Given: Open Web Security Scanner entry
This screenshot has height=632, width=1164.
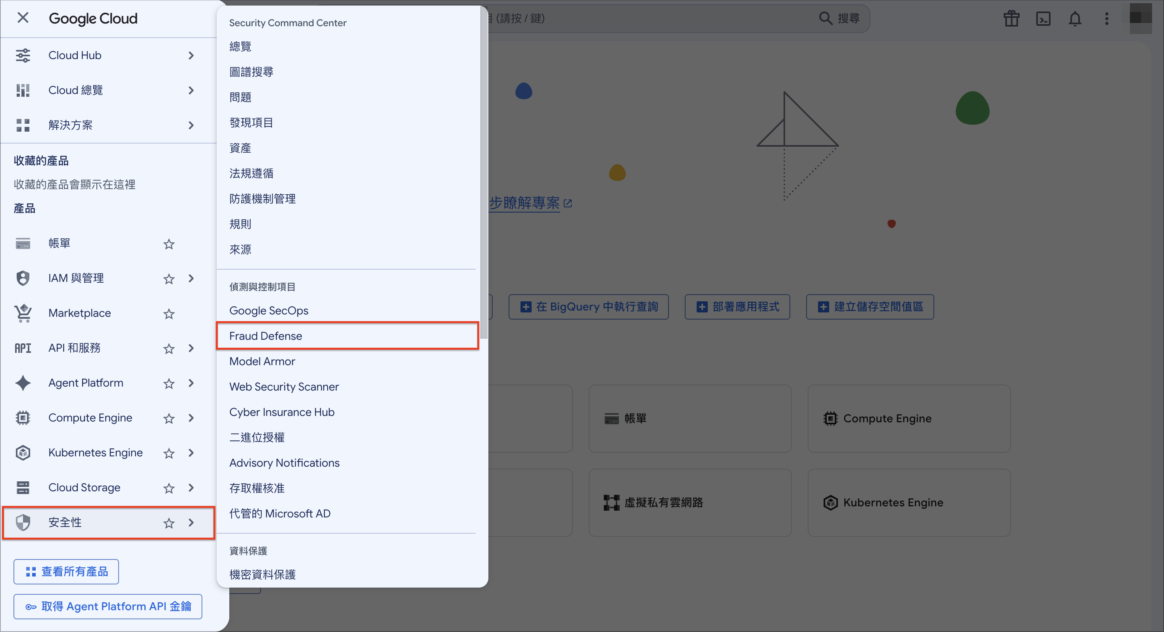Looking at the screenshot, I should (348, 387).
